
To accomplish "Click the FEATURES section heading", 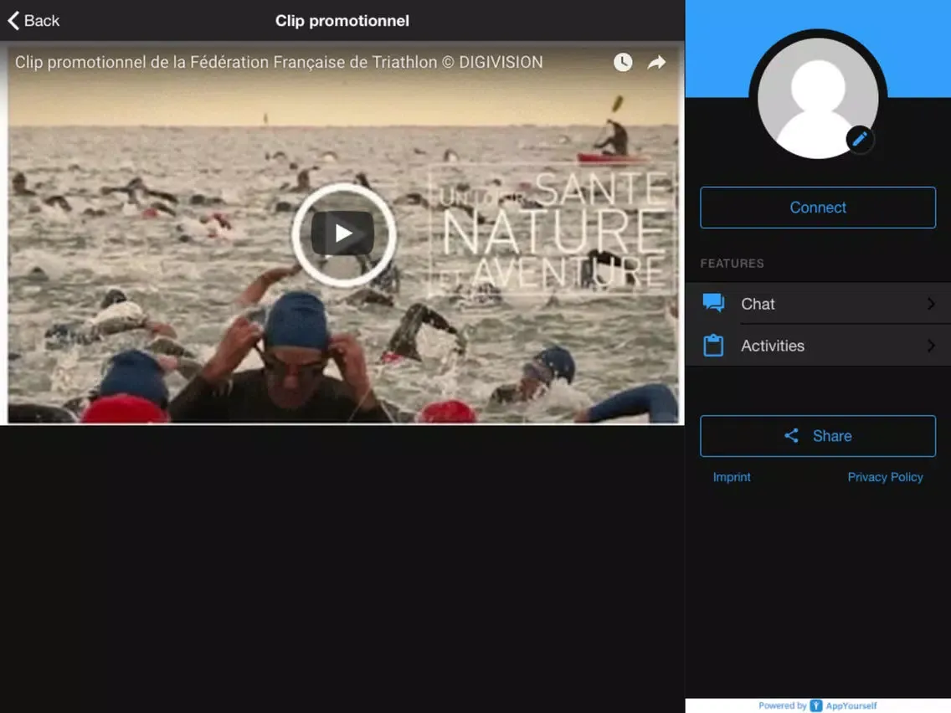I will (x=732, y=263).
